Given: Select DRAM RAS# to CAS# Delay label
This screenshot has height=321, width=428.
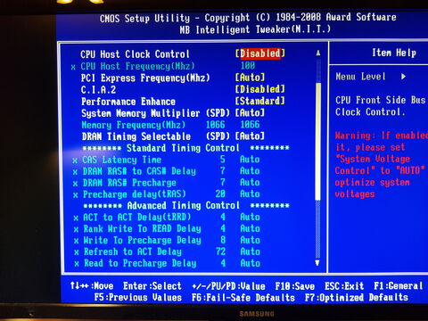Looking at the screenshot, I should pos(139,171).
